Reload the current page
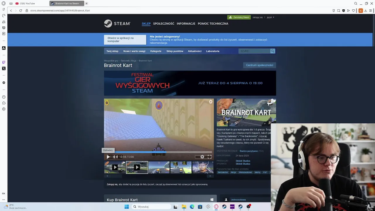The width and height of the screenshot is (375, 211). (21, 11)
